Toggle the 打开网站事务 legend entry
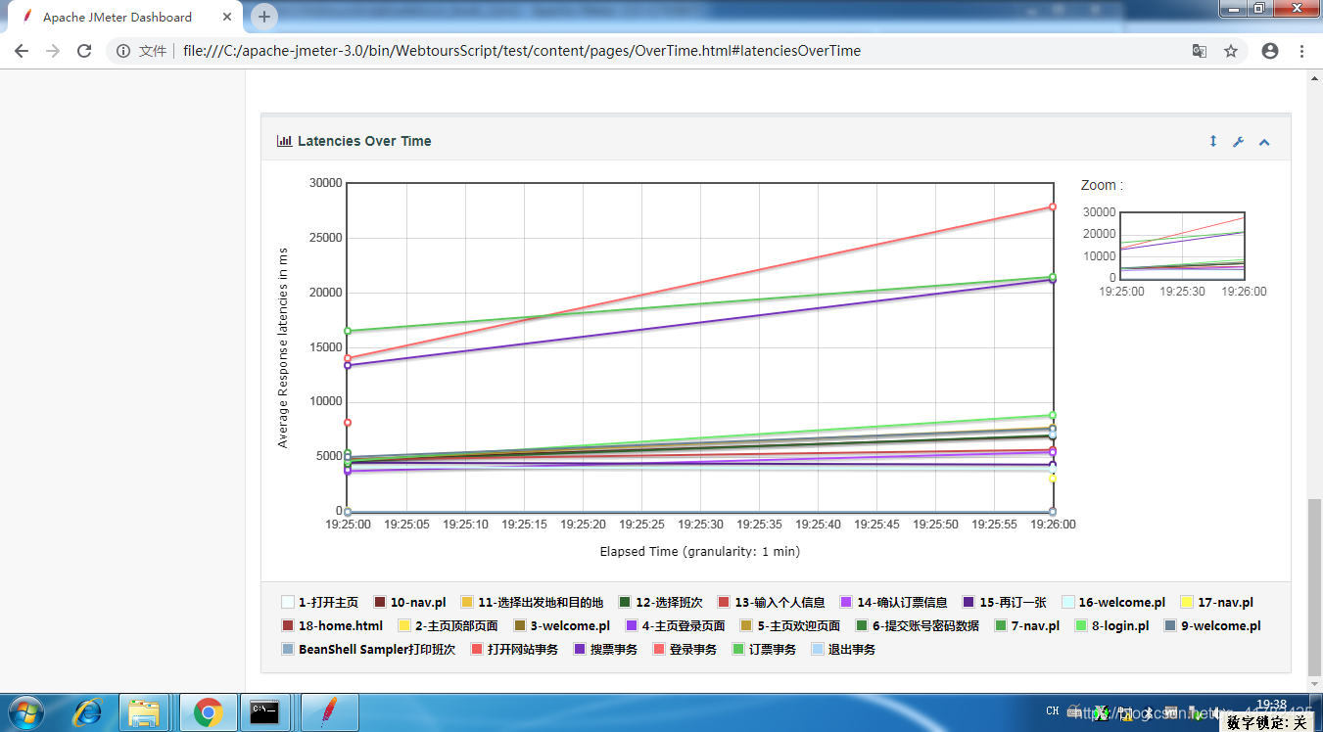This screenshot has height=732, width=1323. pos(514,649)
